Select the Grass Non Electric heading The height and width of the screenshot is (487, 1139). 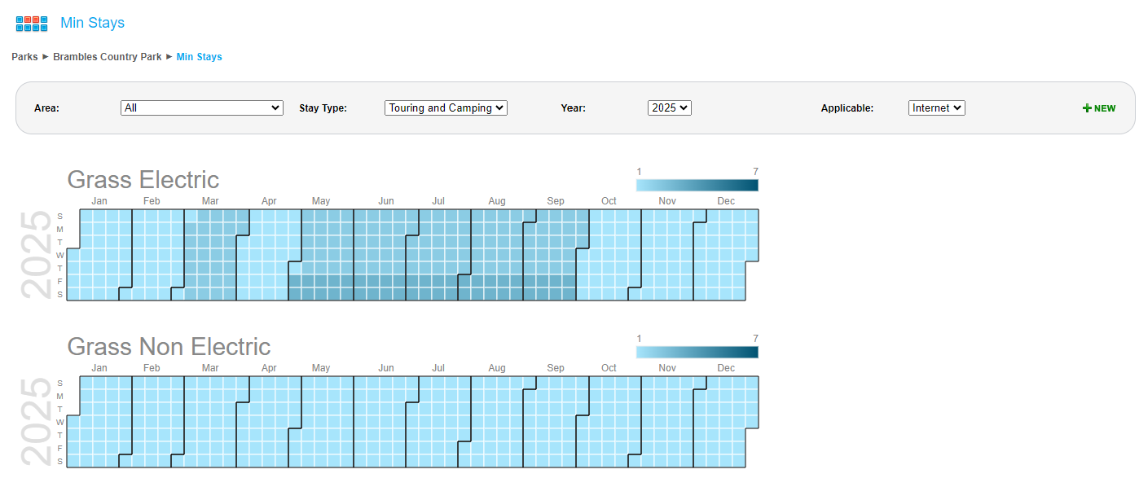pos(169,346)
